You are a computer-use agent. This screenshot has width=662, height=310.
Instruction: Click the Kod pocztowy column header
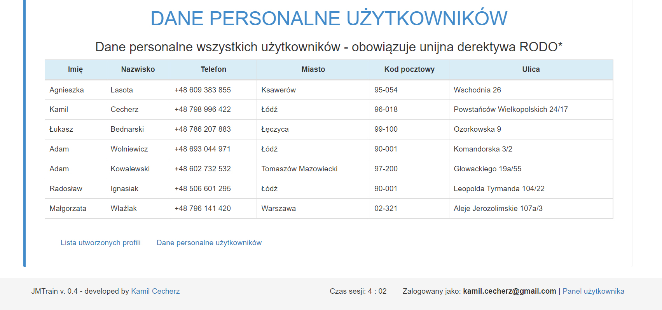pyautogui.click(x=409, y=70)
